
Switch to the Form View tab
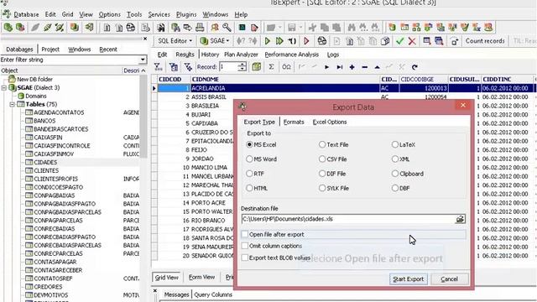(x=201, y=277)
